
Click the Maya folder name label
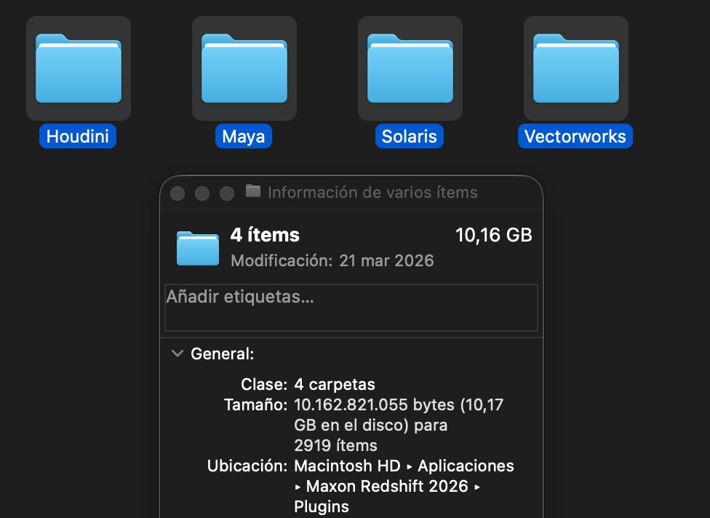244,136
